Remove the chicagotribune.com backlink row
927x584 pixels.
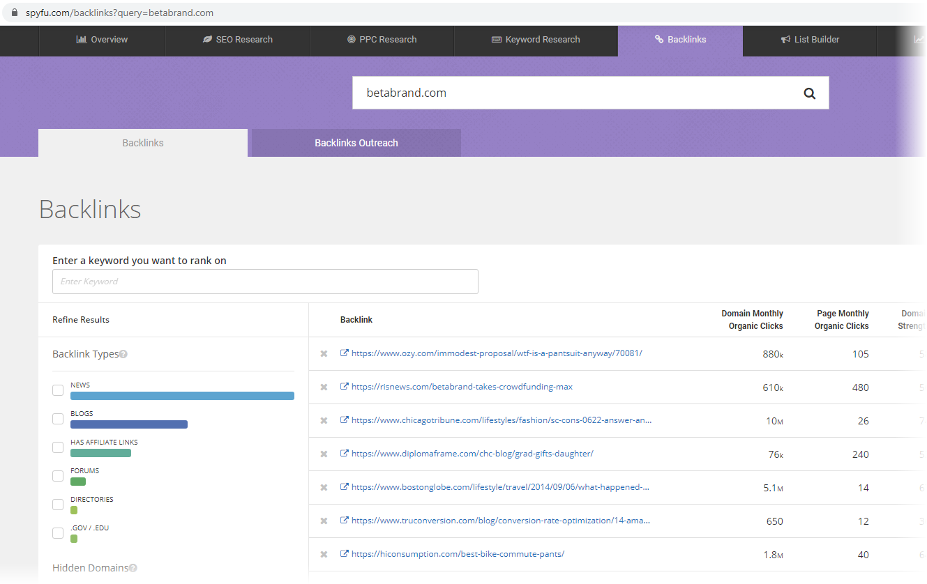tap(324, 421)
